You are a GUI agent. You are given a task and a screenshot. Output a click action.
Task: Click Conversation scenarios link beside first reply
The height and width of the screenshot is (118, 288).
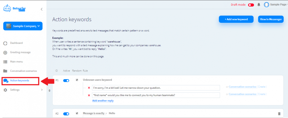coord(242,87)
